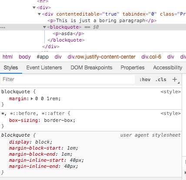The width and height of the screenshot is (186, 180).
Task: Open the DOM Breakpoints tab
Action: coord(91,68)
